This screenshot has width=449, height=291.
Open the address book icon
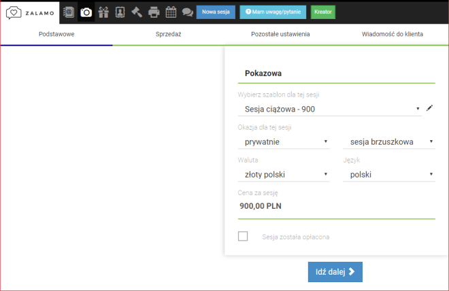[x=69, y=12]
